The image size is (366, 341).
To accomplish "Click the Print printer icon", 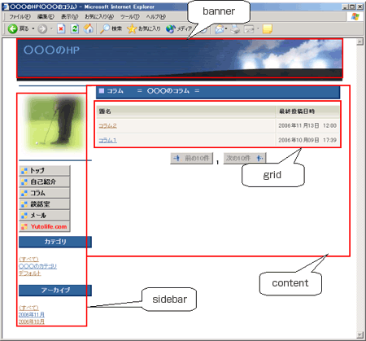I will coord(235,28).
